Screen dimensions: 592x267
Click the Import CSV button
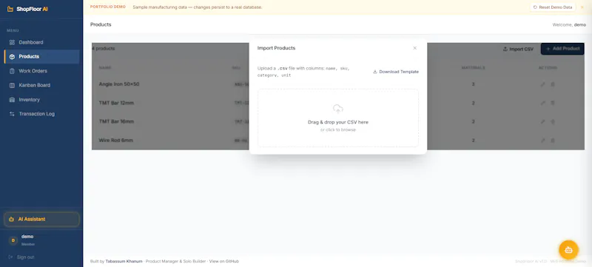coord(518,49)
